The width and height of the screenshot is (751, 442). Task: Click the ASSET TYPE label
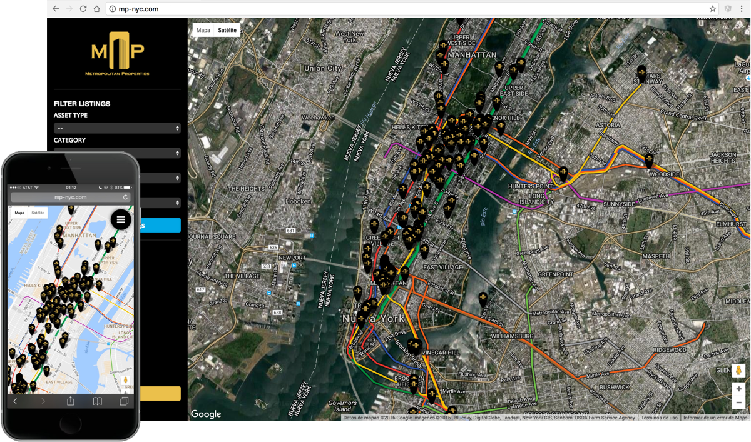point(71,116)
